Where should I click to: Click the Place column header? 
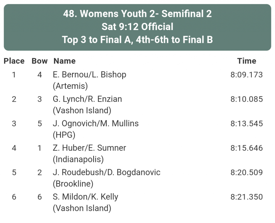[x=14, y=61]
